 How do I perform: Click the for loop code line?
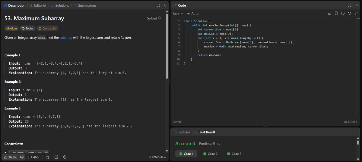coord(230,38)
